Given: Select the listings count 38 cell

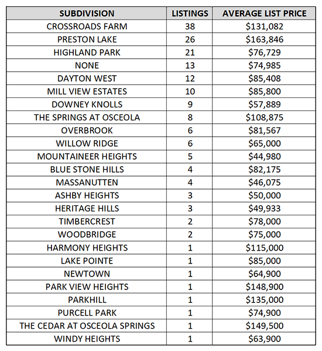Looking at the screenshot, I should point(190,26).
